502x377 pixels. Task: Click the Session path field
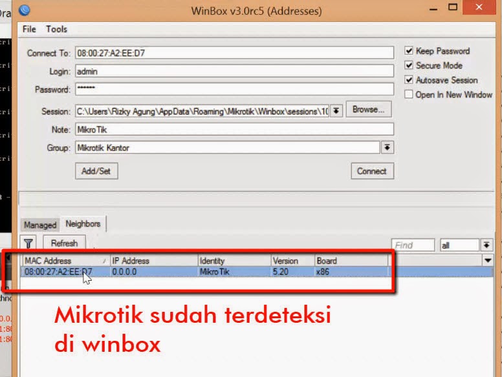(202, 111)
